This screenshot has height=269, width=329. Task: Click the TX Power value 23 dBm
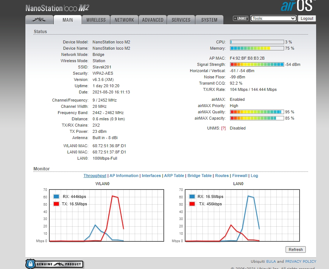tap(99, 132)
